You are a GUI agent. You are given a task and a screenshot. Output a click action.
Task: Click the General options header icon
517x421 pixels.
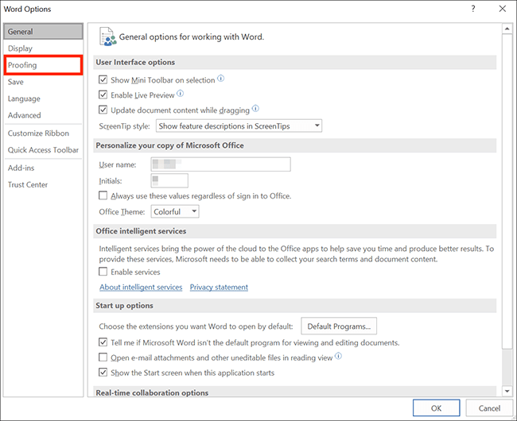coord(107,37)
